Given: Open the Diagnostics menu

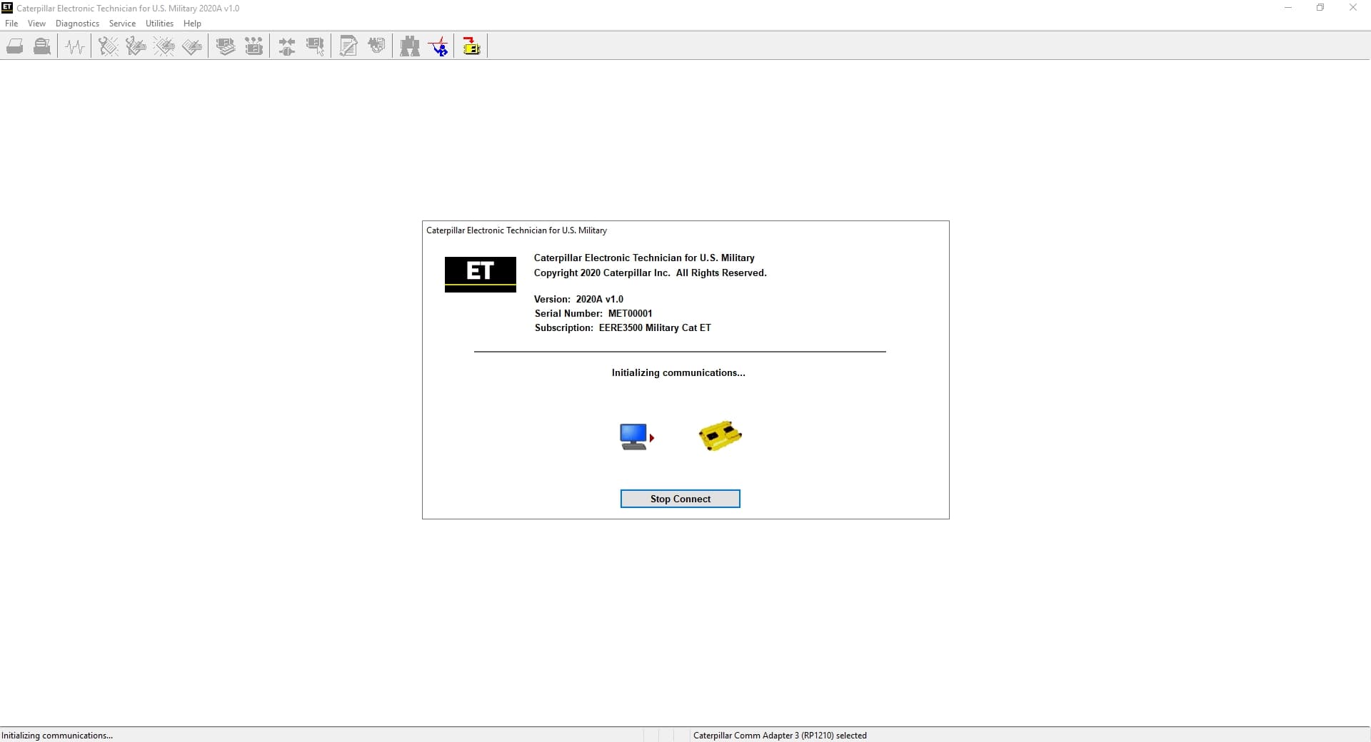Looking at the screenshot, I should [x=77, y=24].
